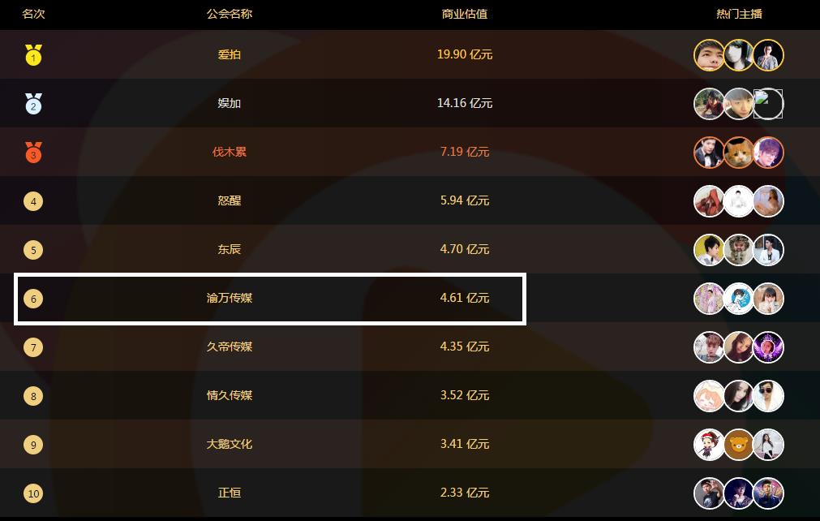Select the rank 4 number badge
820x521 pixels.
pyautogui.click(x=33, y=201)
